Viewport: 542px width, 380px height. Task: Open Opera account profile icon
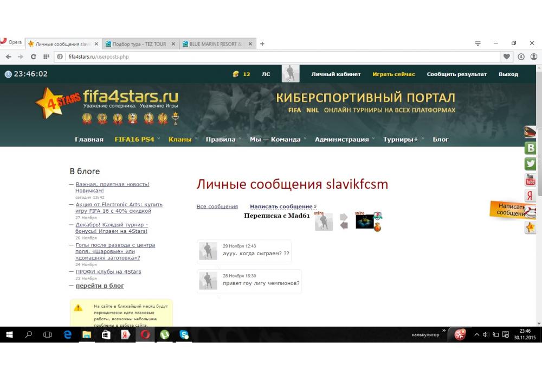pos(534,56)
